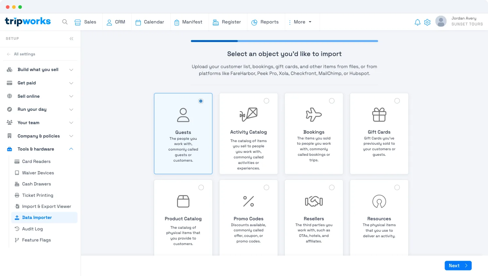488x276 pixels.
Task: Click the Promo Codes card title
Action: (249, 219)
